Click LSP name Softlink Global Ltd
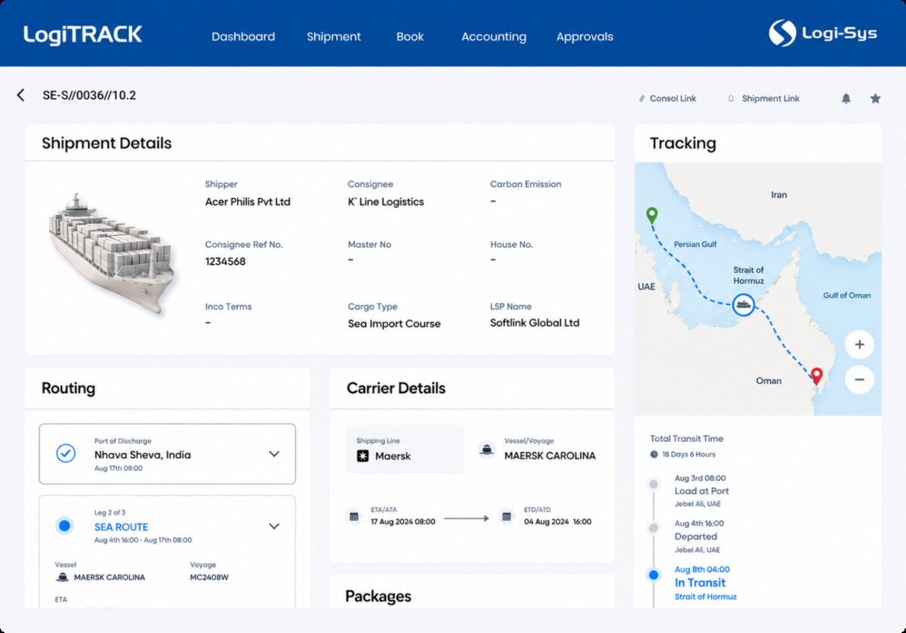This screenshot has width=906, height=633. point(535,323)
